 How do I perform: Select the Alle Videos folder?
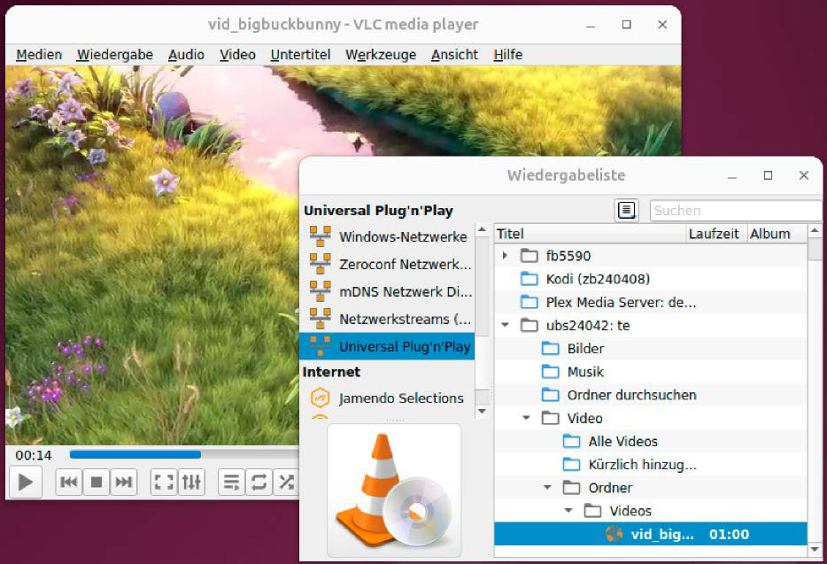651,442
